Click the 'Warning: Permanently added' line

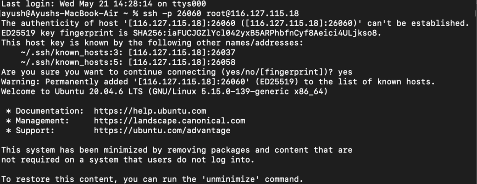(218, 82)
